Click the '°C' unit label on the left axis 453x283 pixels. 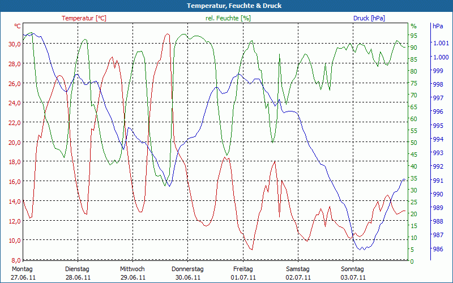pyautogui.click(x=18, y=26)
